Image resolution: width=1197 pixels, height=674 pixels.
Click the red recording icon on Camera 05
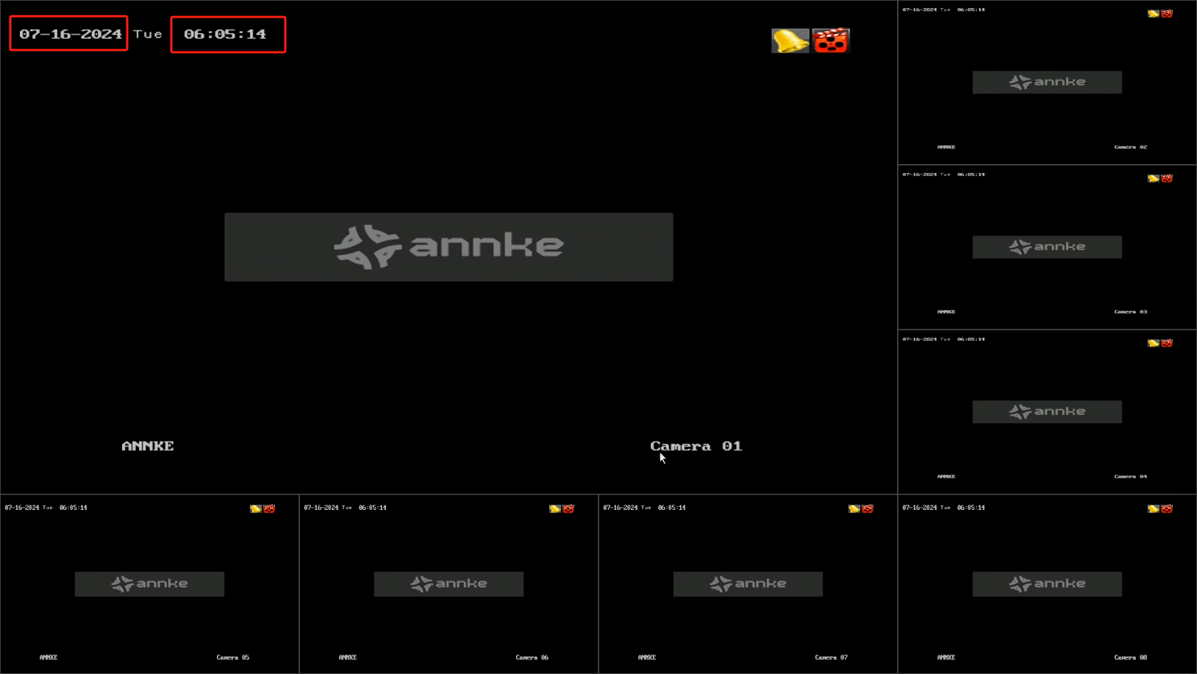(x=269, y=508)
